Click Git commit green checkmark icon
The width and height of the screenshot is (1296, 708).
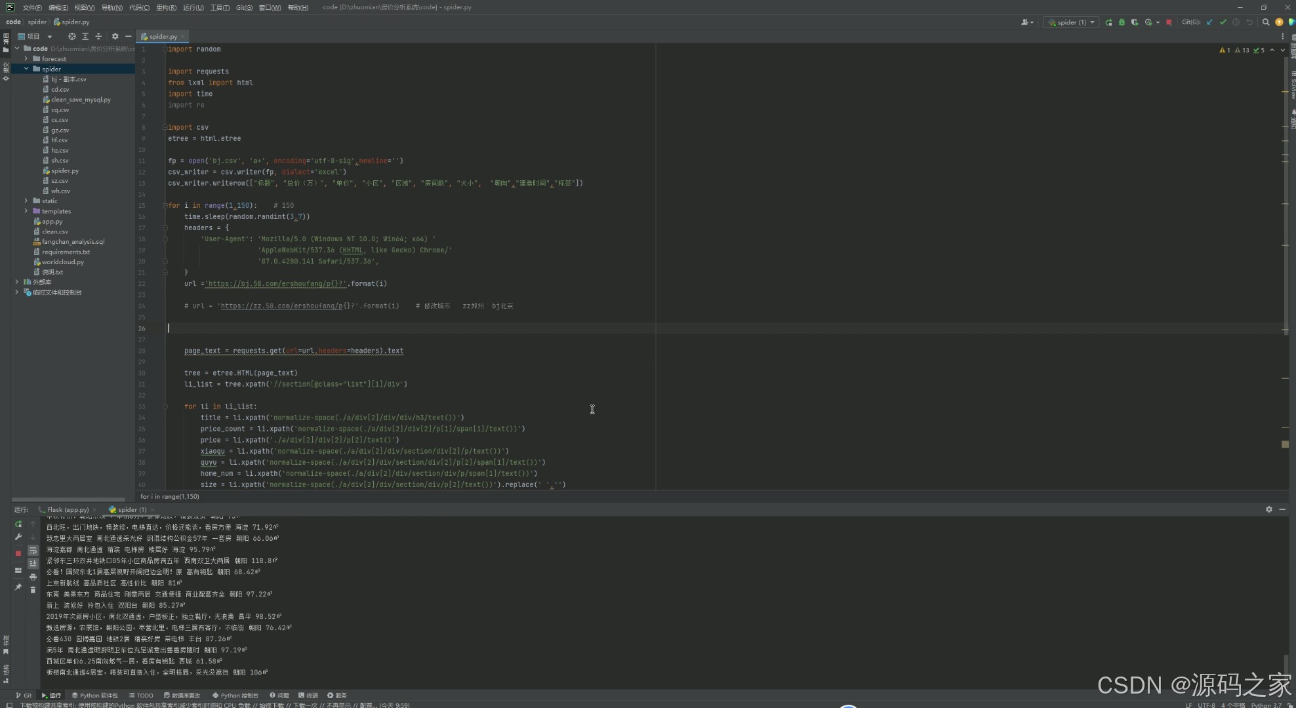pyautogui.click(x=1223, y=22)
